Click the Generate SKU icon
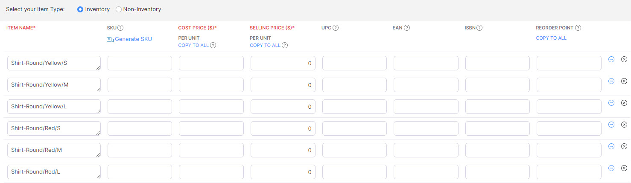 pyautogui.click(x=110, y=39)
